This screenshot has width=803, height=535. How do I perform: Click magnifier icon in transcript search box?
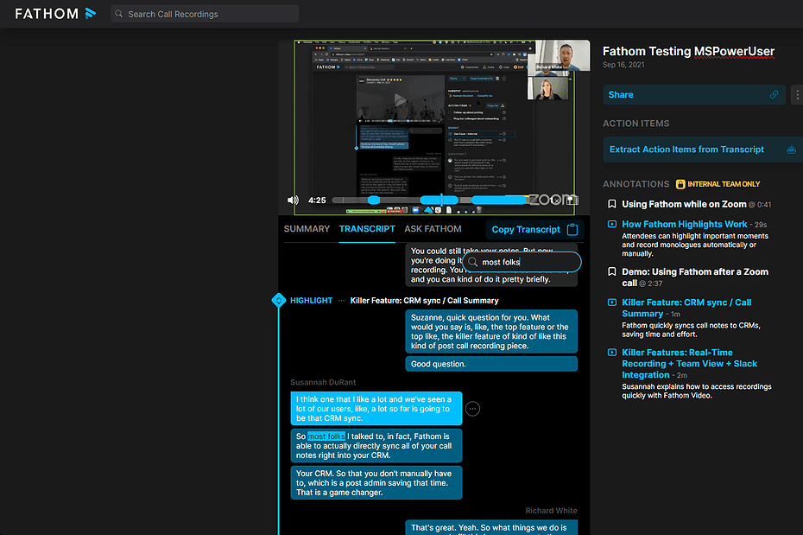pos(472,262)
